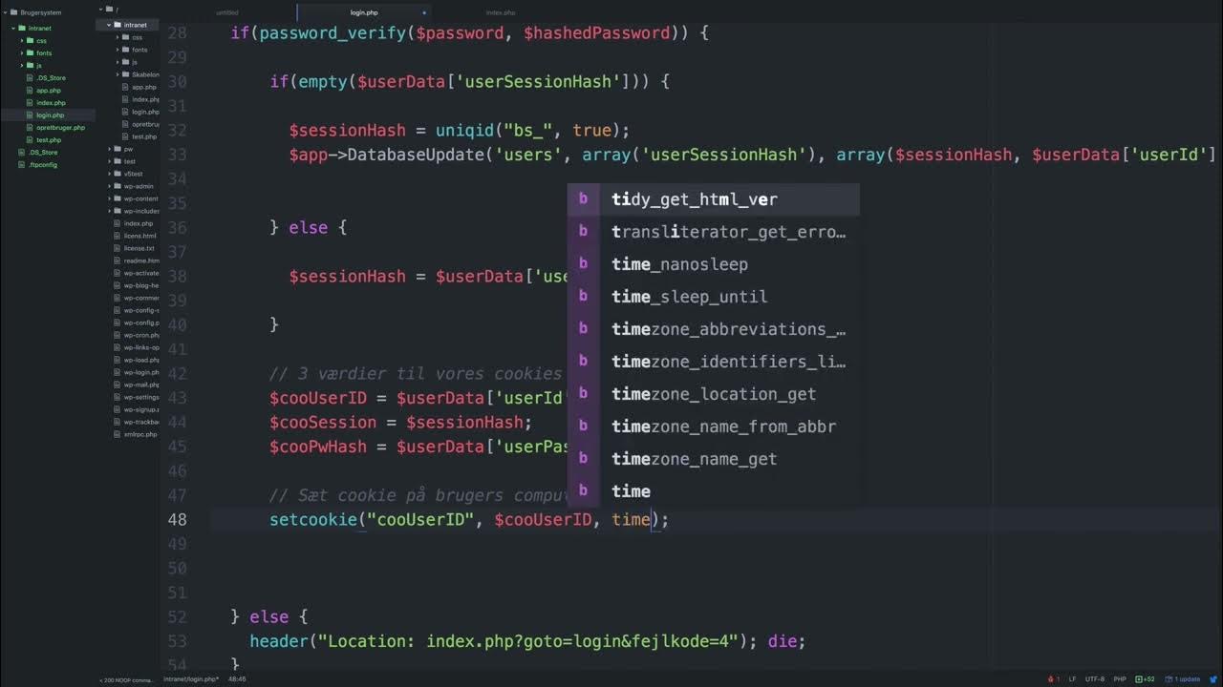The height and width of the screenshot is (687, 1223).
Task: Click the error count indicator in the status bar
Action: [1055, 680]
